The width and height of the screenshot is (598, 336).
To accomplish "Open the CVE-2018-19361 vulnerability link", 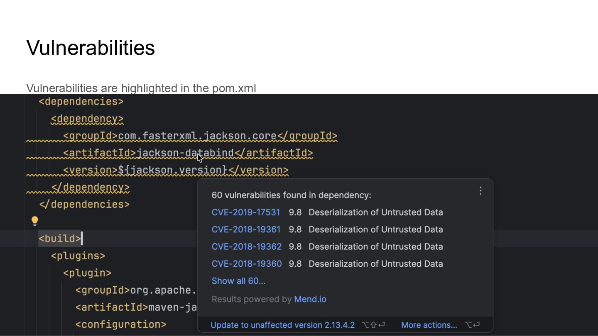I will 246,229.
